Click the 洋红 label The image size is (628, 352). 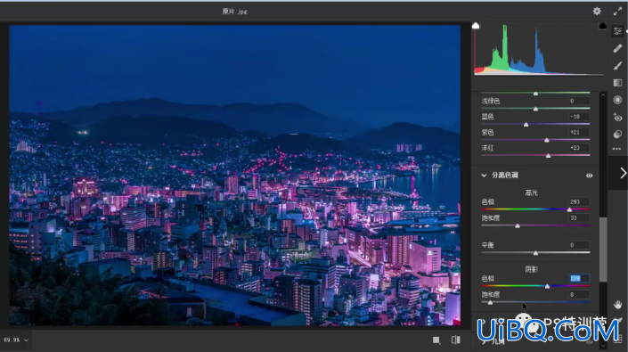[487, 148]
